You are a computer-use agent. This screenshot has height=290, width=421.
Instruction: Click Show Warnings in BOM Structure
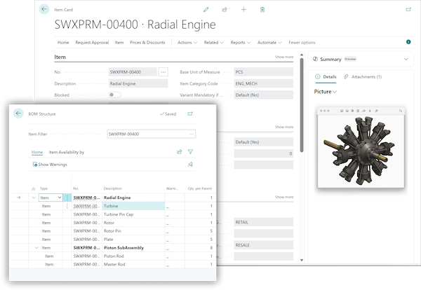[50, 165]
